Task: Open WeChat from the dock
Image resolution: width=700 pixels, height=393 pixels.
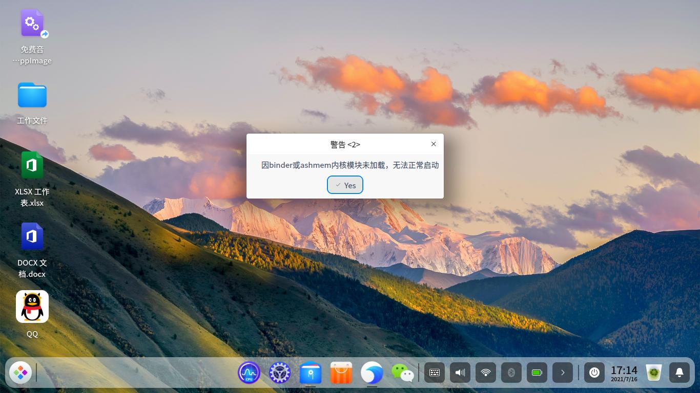Action: click(403, 373)
